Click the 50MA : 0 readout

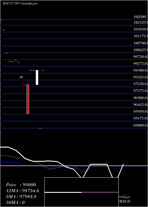pyautogui.click(x=15, y=202)
